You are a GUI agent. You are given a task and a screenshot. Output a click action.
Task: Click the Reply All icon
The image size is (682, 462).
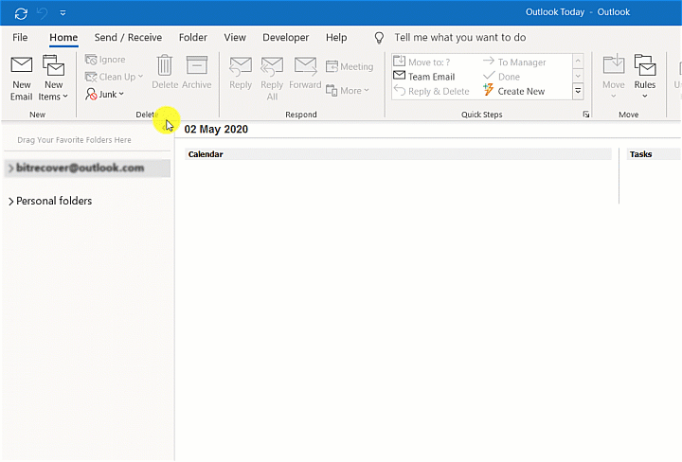272,66
